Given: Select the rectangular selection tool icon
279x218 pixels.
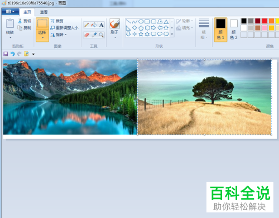Looking at the screenshot, I should [42, 23].
